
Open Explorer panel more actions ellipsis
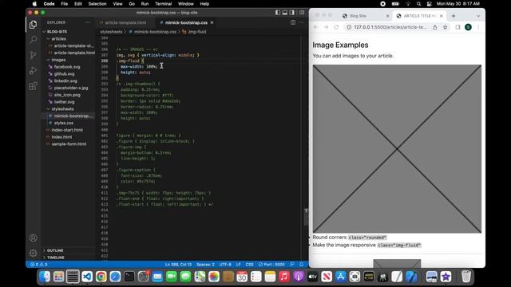pyautogui.click(x=88, y=22)
